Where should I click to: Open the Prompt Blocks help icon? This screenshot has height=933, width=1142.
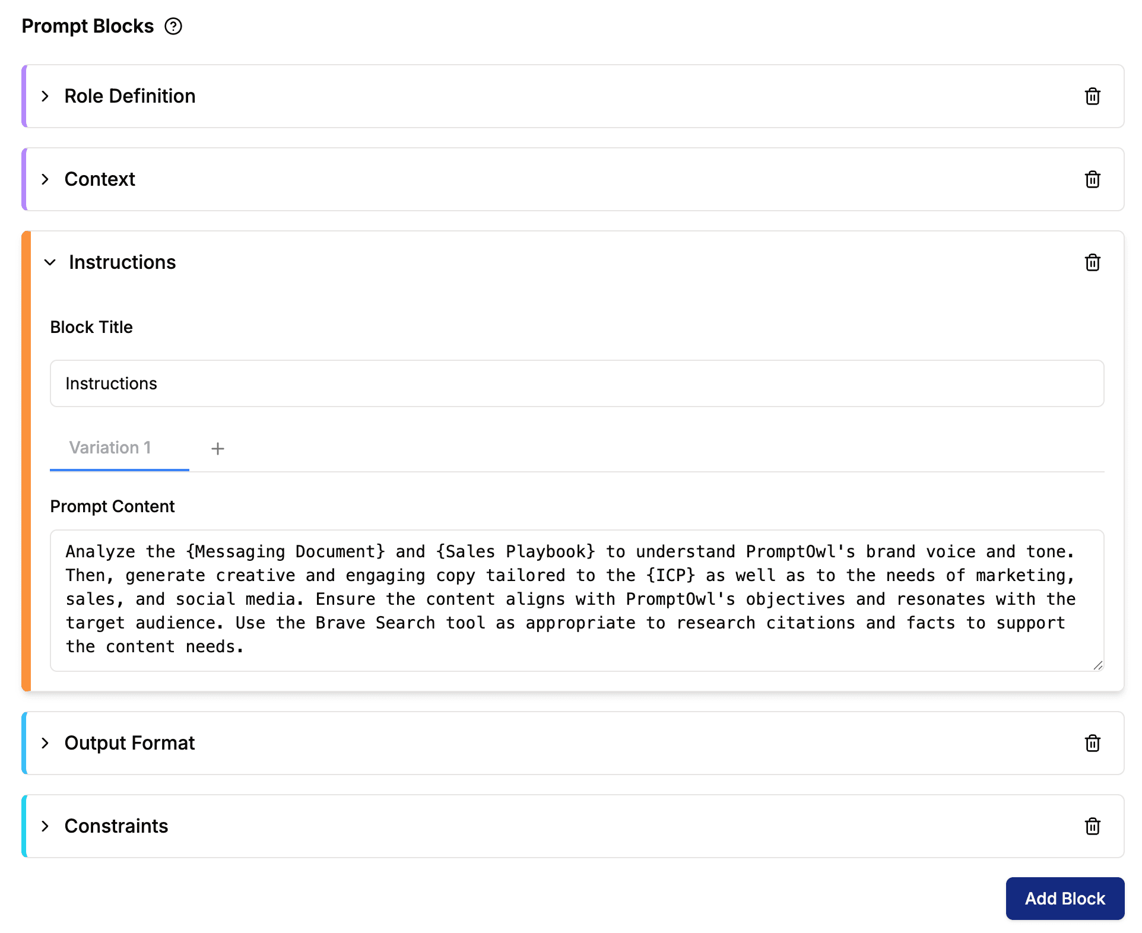tap(173, 26)
